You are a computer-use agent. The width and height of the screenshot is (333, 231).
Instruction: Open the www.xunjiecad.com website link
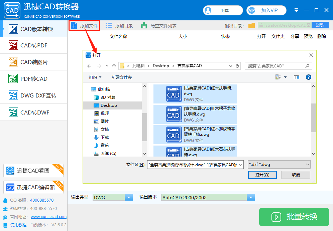click(x=48, y=217)
